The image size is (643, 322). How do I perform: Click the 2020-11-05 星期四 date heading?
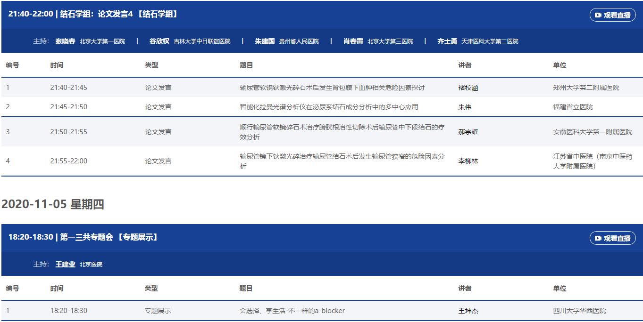tap(52, 204)
